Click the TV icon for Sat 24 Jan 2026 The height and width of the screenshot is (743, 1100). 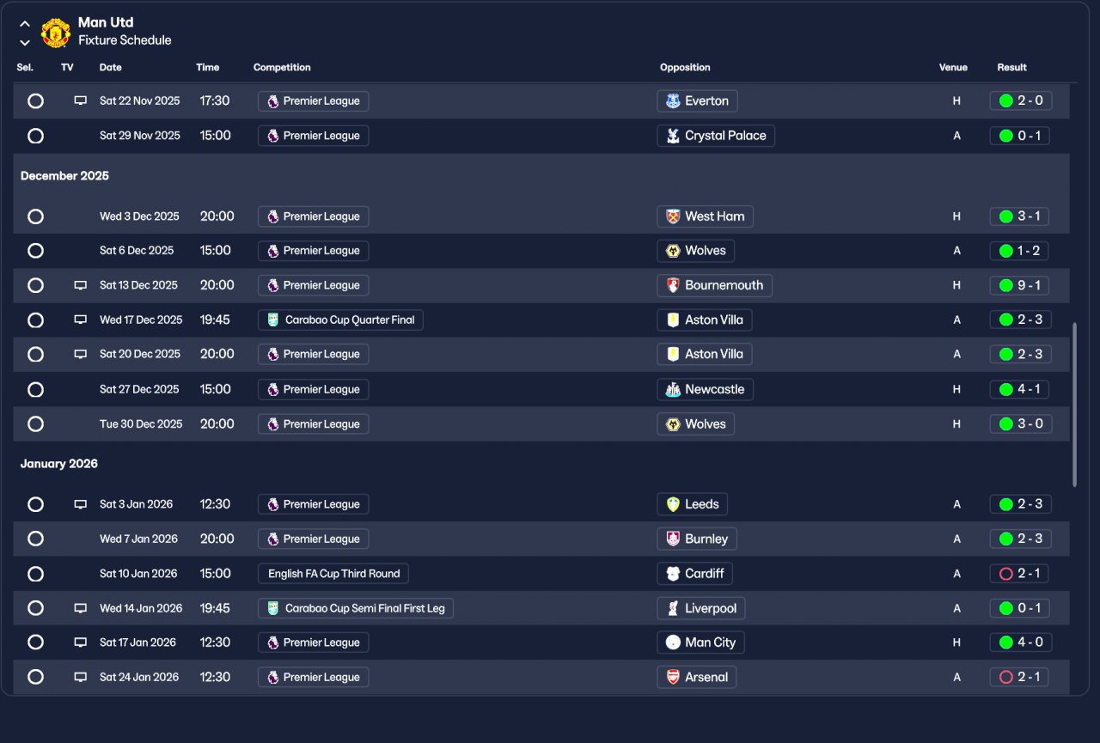point(80,677)
